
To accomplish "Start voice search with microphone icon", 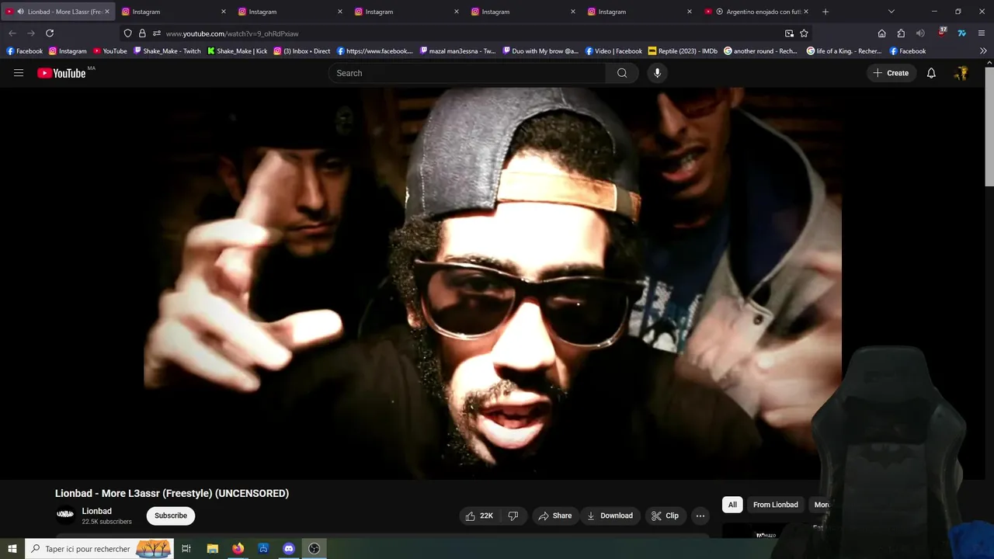I will click(657, 73).
